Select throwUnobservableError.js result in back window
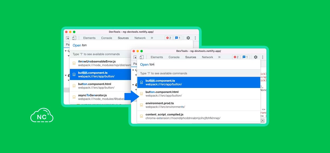 101,63
